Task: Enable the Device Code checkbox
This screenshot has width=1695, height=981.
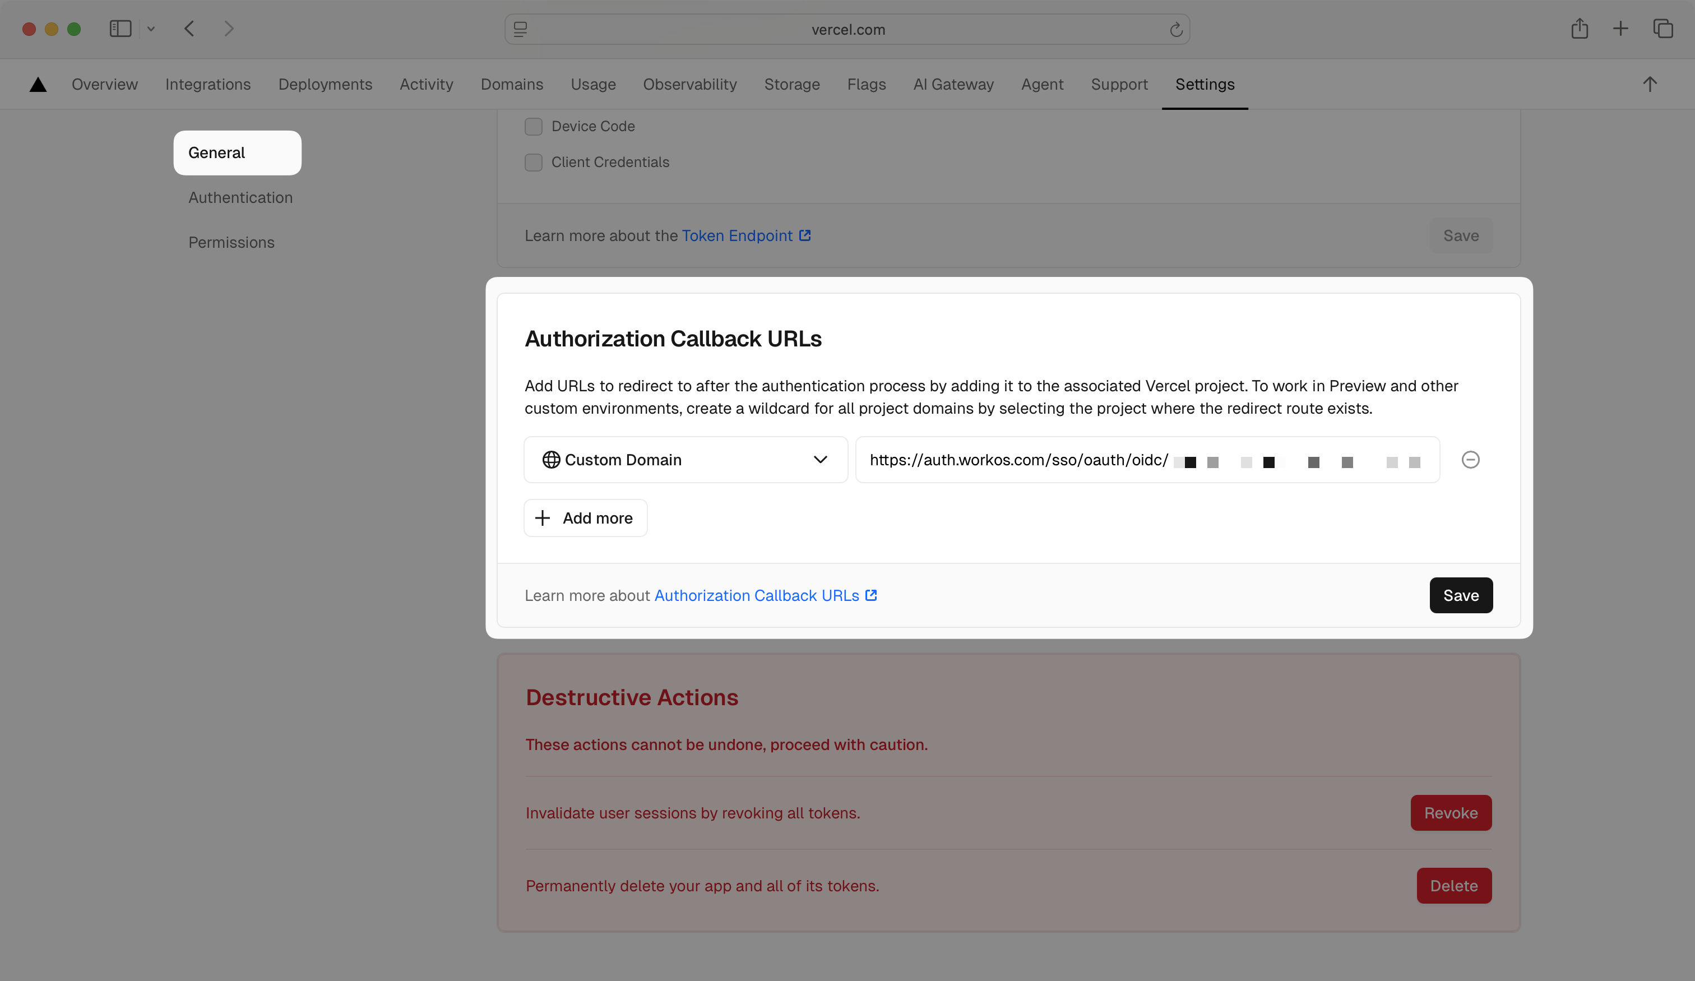Action: [534, 127]
